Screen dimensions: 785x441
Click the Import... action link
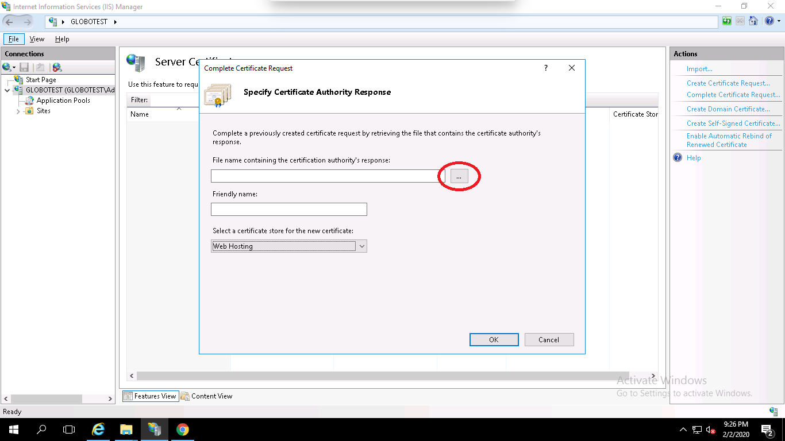pyautogui.click(x=699, y=69)
